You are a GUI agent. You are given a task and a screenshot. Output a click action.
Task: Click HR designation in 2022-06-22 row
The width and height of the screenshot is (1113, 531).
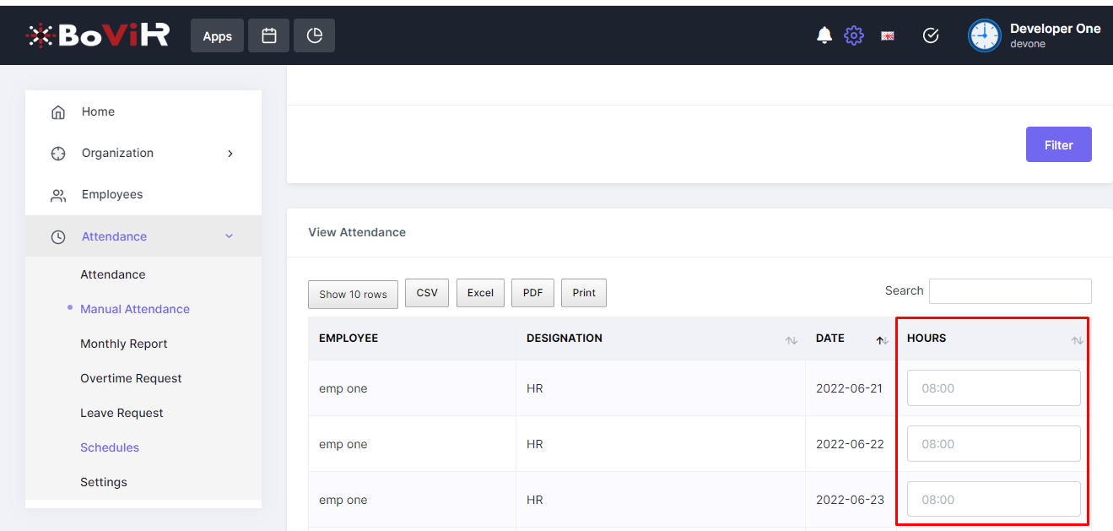click(x=535, y=444)
